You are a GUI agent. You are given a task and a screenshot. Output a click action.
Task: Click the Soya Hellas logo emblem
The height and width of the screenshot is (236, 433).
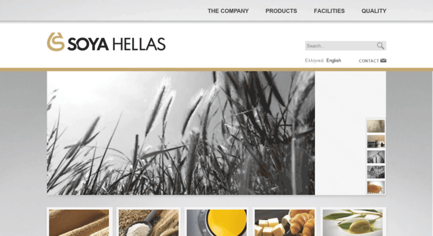click(56, 42)
